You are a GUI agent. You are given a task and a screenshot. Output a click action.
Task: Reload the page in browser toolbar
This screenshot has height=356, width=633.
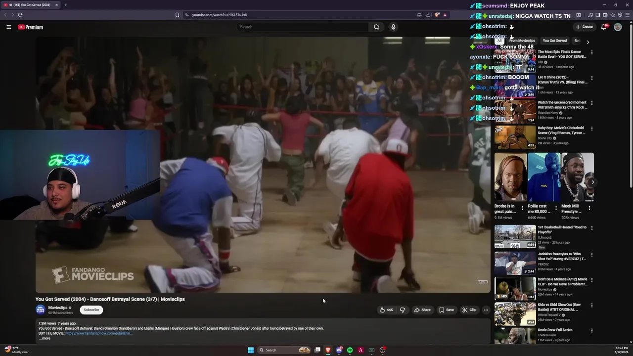20,15
